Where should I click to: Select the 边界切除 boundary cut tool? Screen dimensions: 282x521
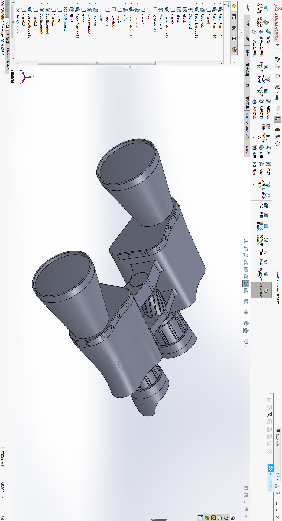tap(254, 109)
